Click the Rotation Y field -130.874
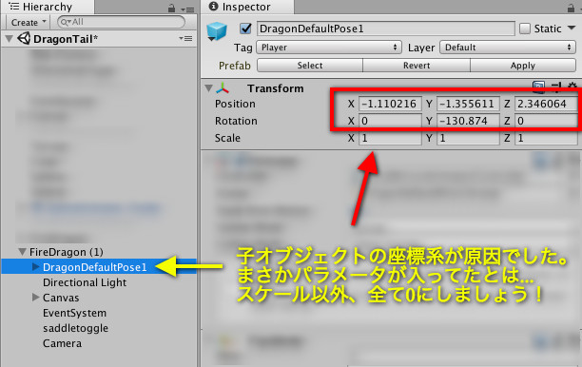The width and height of the screenshot is (582, 367). [x=468, y=121]
